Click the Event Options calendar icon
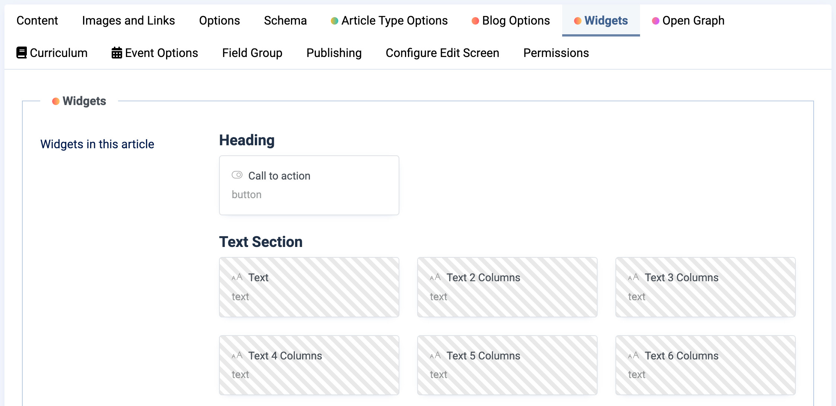 [117, 53]
